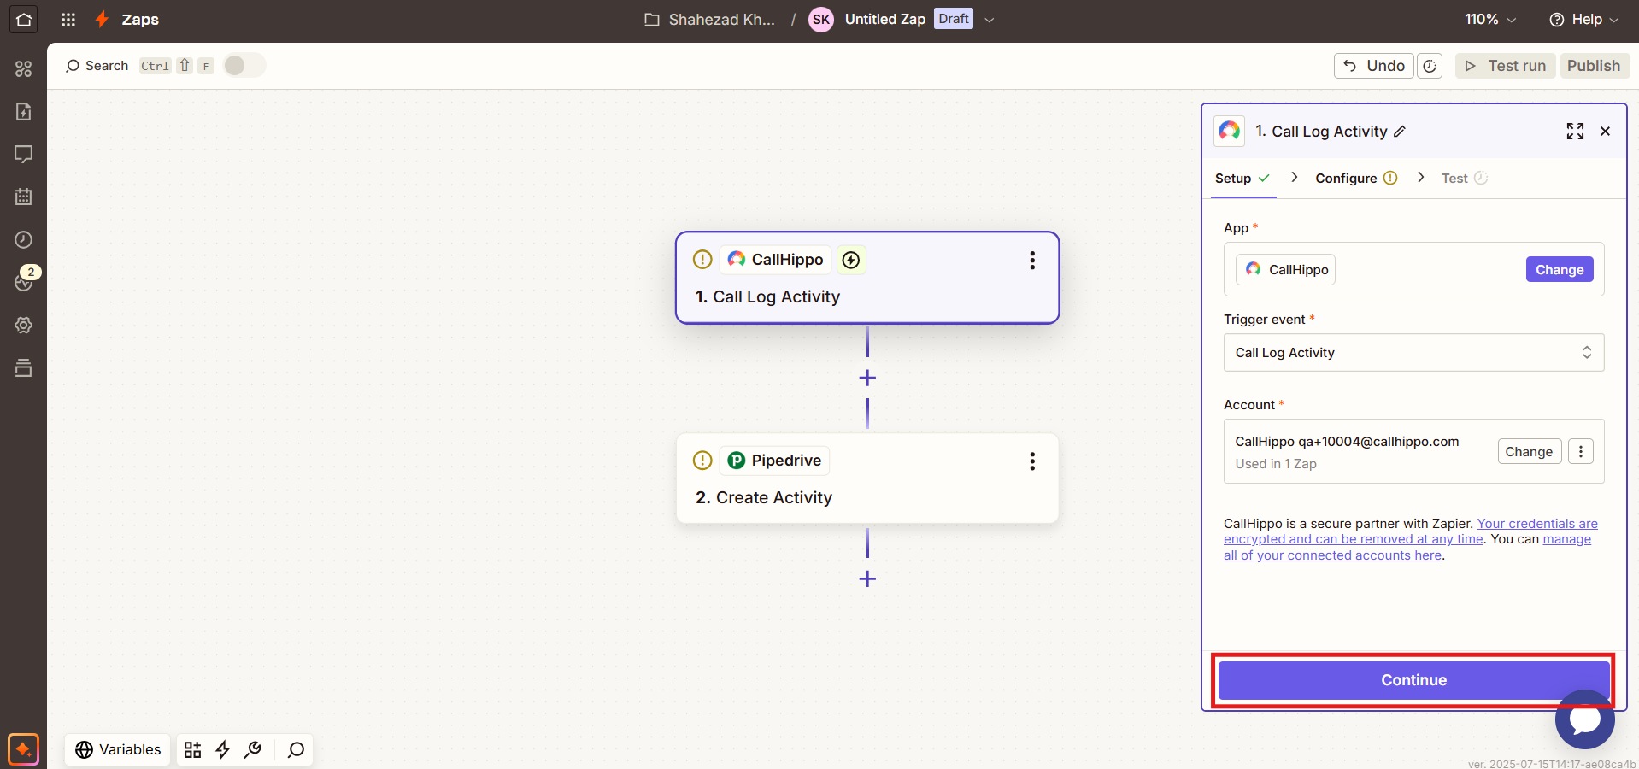Click Search in the editor toolbar
Image resolution: width=1639 pixels, height=769 pixels.
(97, 66)
